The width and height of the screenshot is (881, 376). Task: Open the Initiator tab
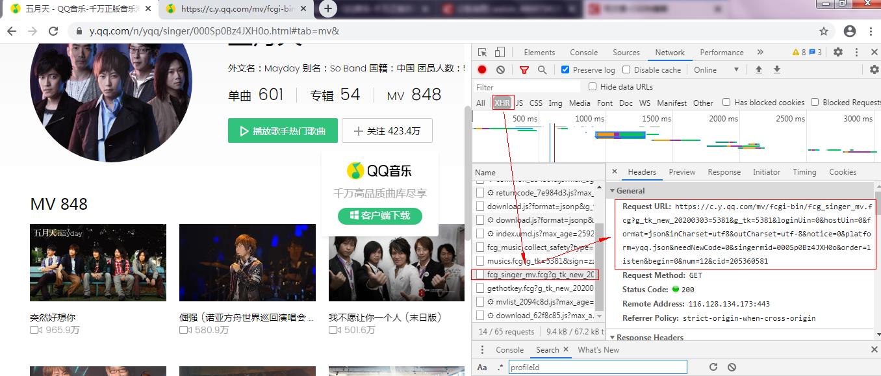pos(767,172)
